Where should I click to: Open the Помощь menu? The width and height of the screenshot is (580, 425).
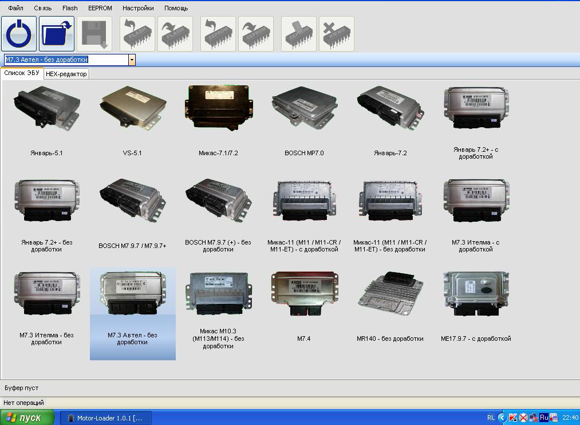(176, 8)
